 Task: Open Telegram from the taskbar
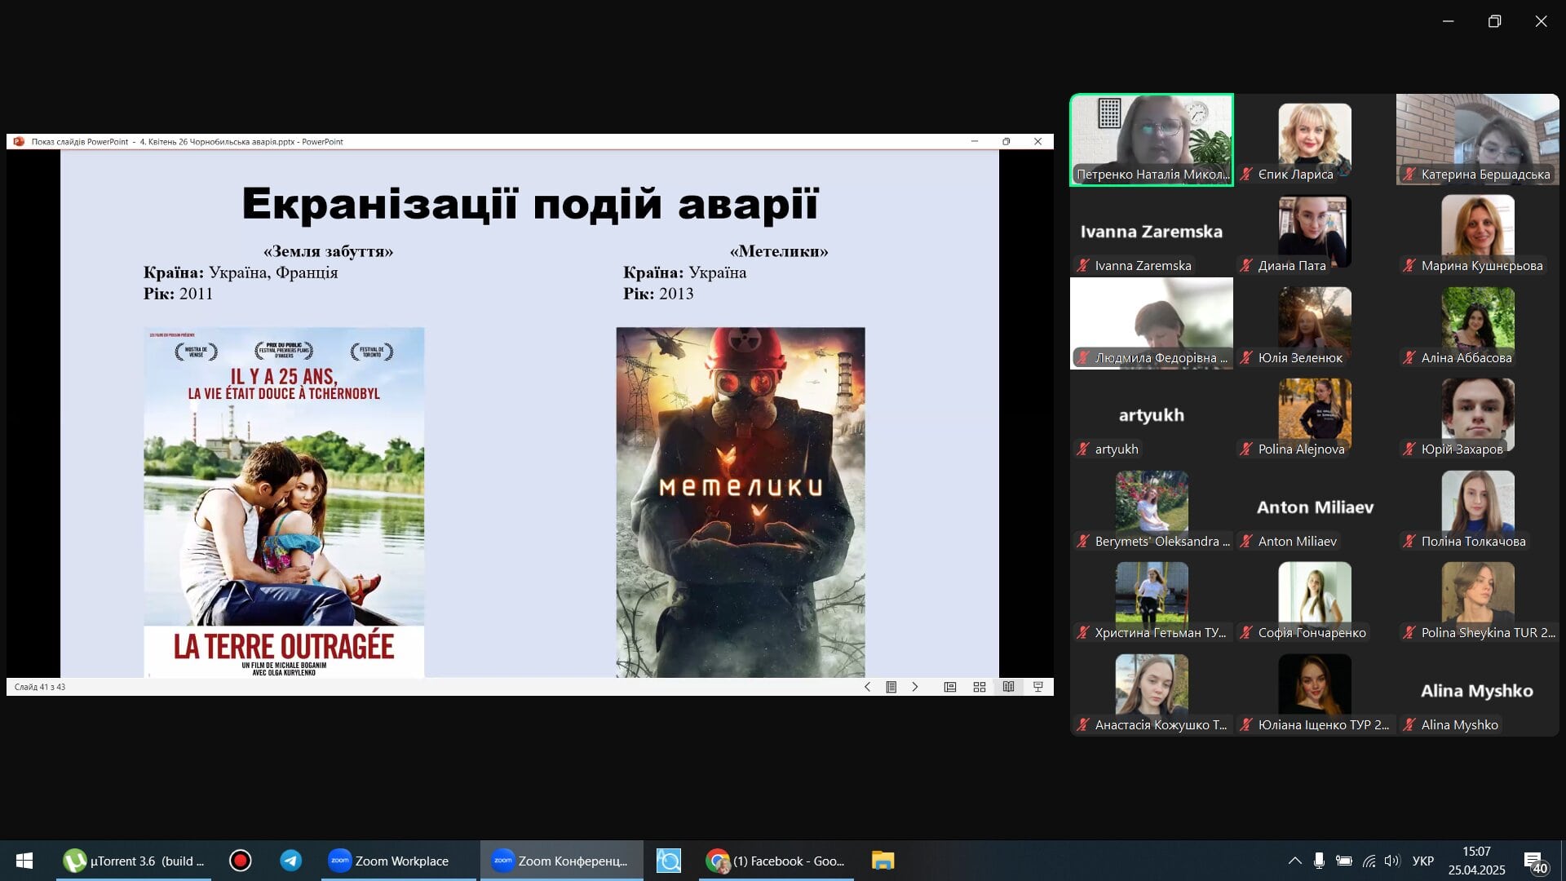pyautogui.click(x=290, y=861)
